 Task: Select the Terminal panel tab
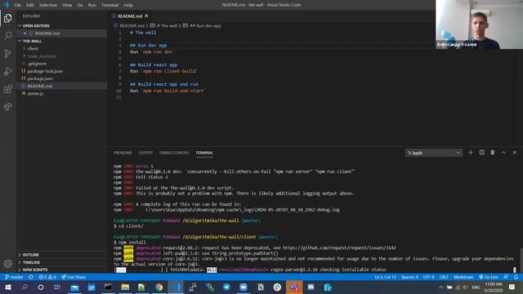(x=204, y=153)
